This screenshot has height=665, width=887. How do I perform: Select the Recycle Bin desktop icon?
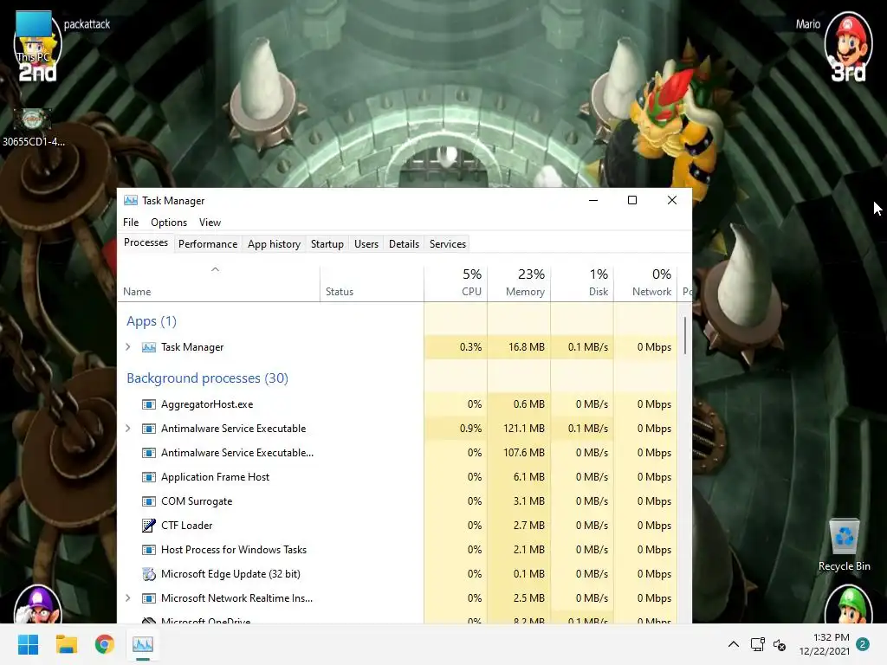coord(844,546)
